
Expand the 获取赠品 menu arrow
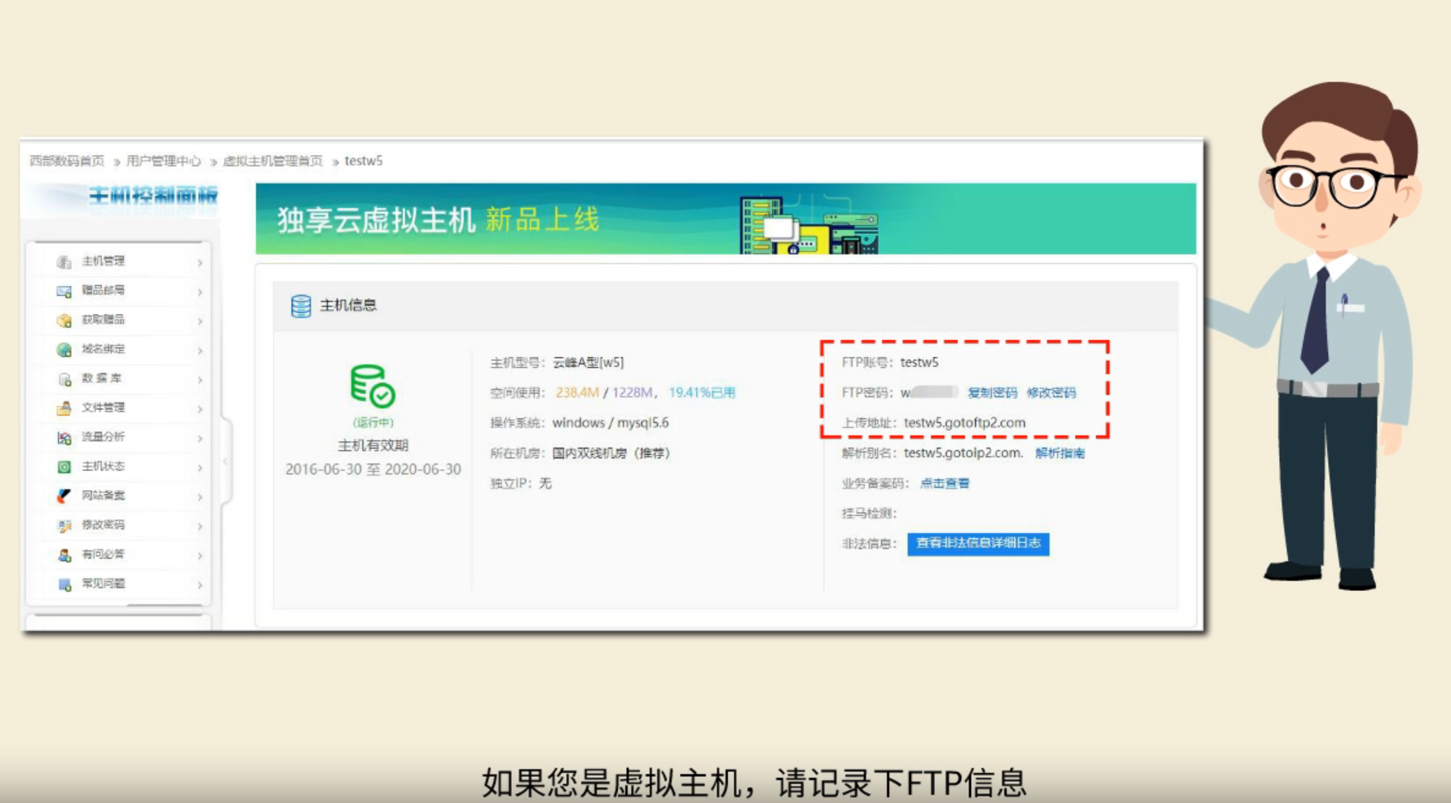pos(200,321)
